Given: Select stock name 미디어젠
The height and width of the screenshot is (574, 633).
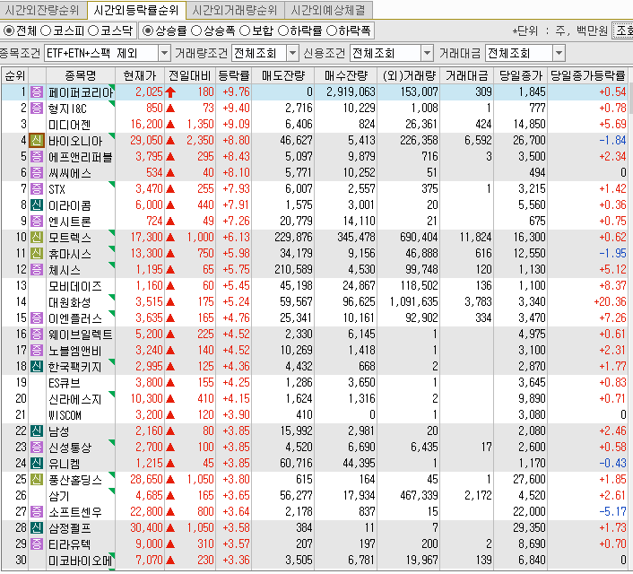Looking at the screenshot, I should click(x=69, y=125).
